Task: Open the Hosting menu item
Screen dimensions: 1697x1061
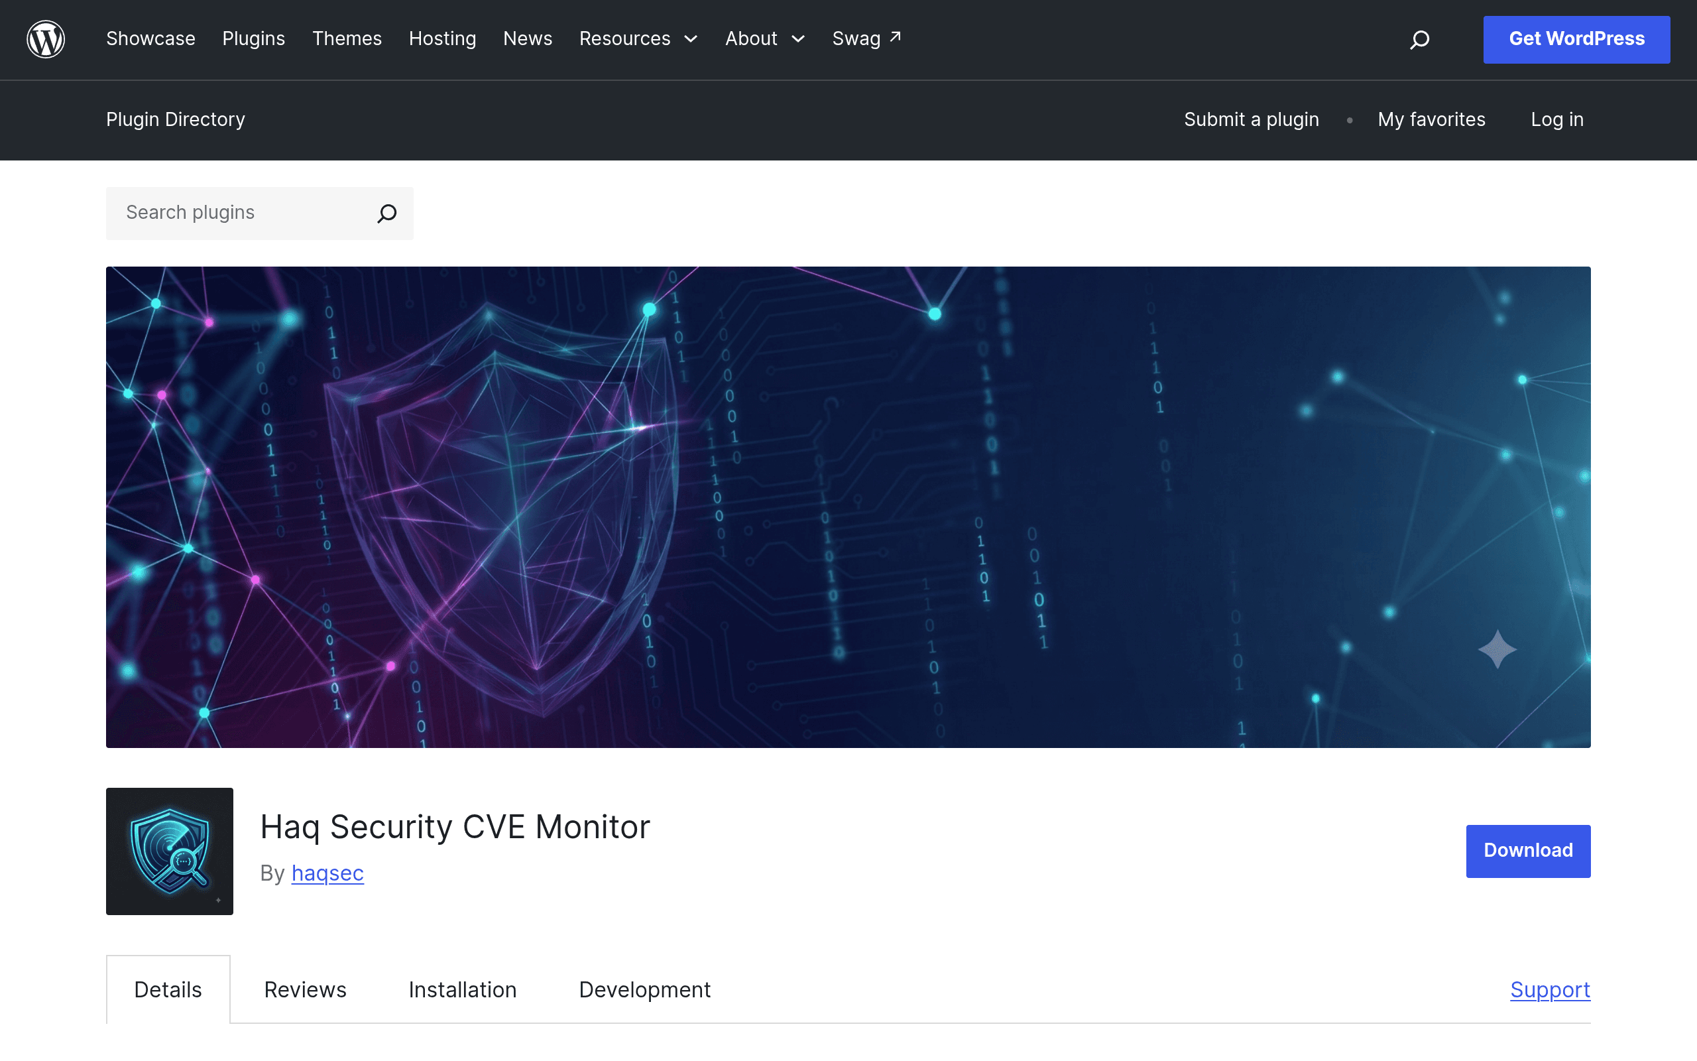Action: [443, 38]
